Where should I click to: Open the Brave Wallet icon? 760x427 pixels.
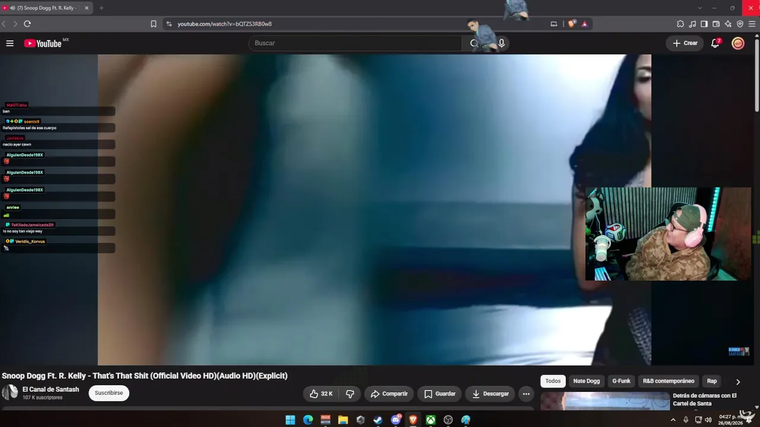tap(716, 24)
